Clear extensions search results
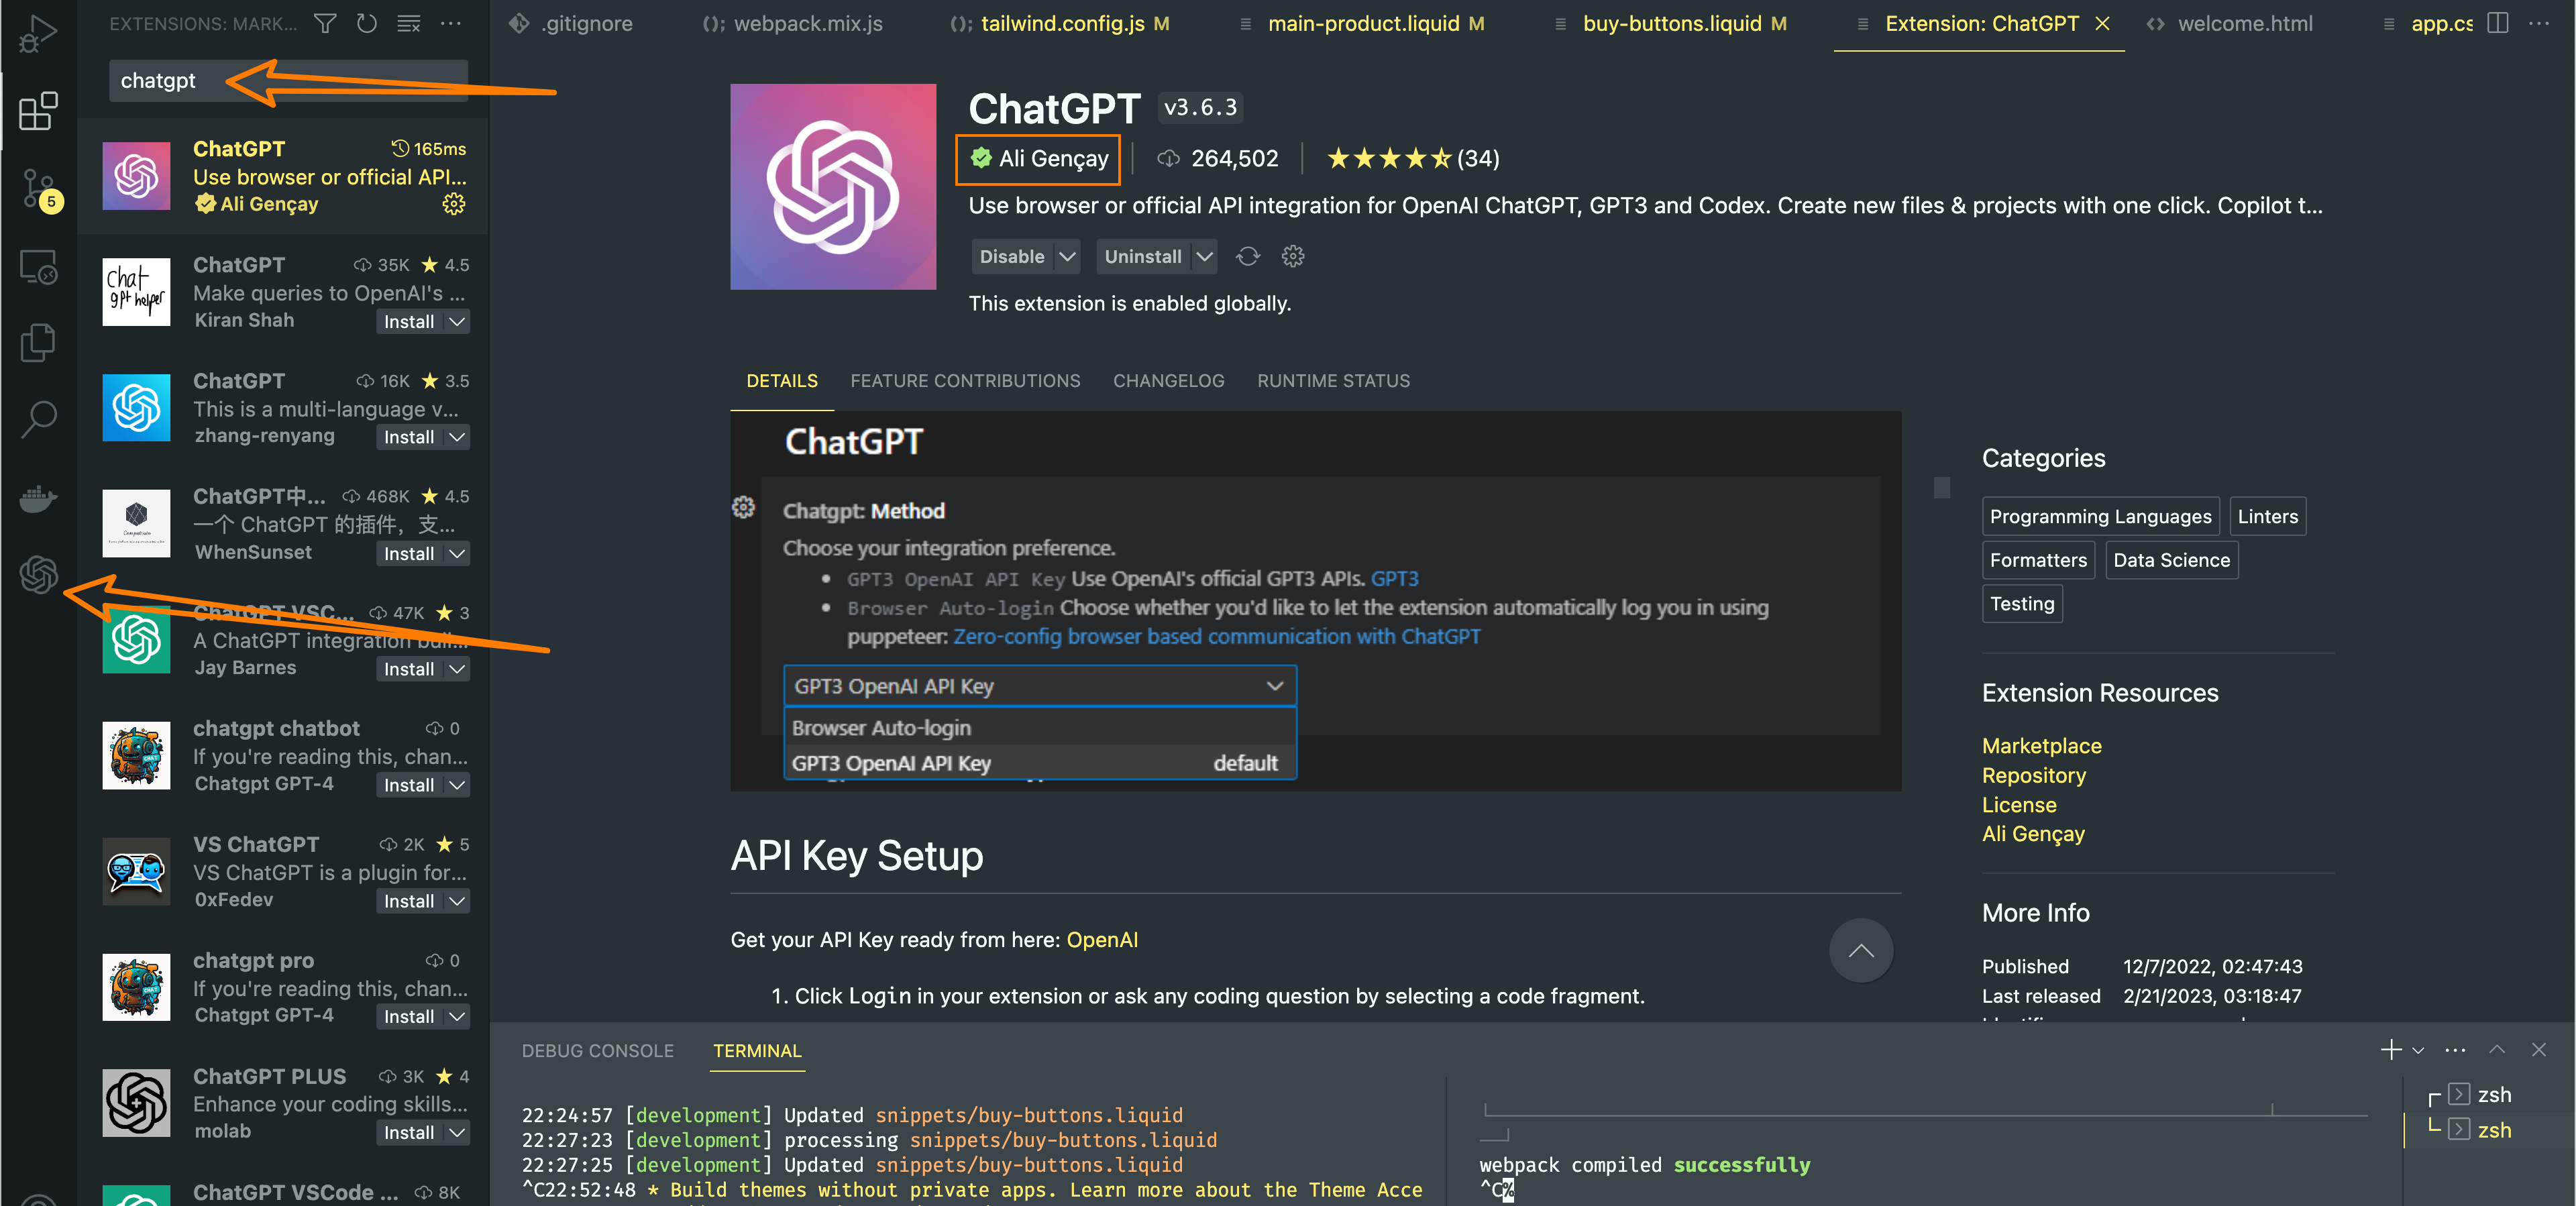The height and width of the screenshot is (1206, 2576). 409,23
